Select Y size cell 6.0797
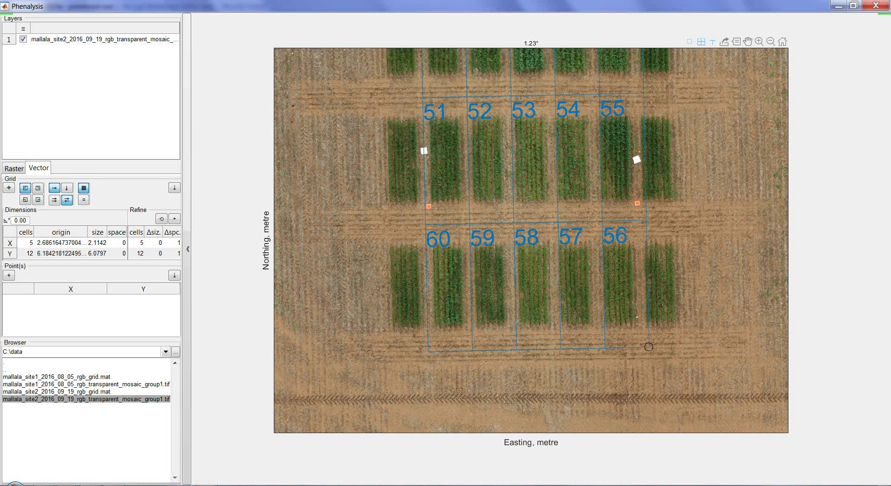Viewport: 891px width, 486px height. pos(97,253)
